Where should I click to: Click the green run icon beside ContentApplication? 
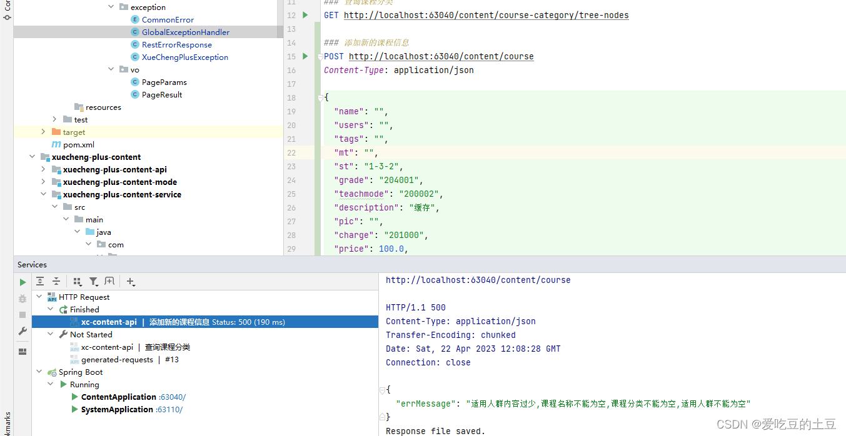[75, 397]
